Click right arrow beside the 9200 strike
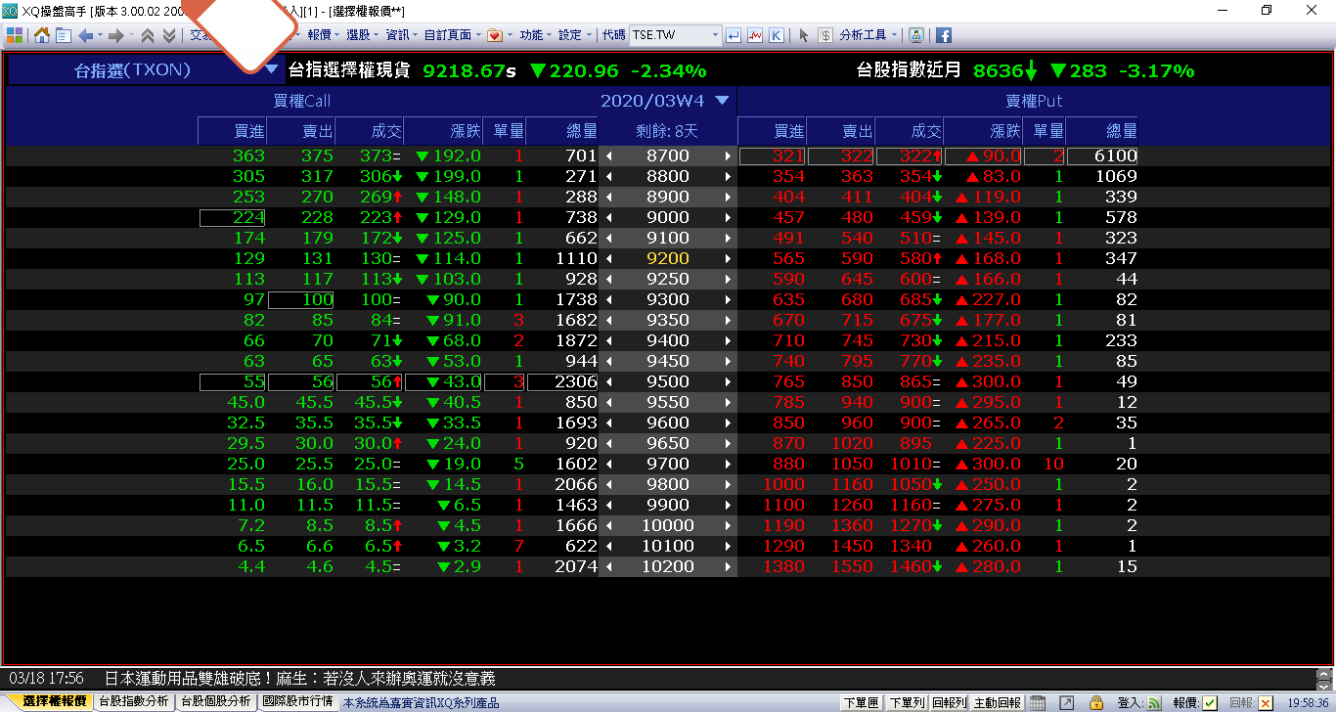The width and height of the screenshot is (1336, 712). tap(728, 259)
